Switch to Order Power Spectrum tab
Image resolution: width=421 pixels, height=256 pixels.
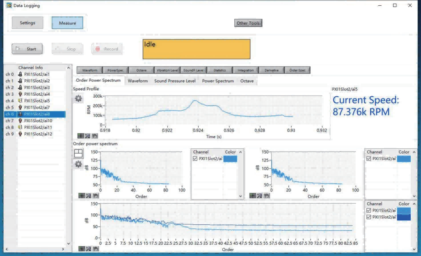98,80
